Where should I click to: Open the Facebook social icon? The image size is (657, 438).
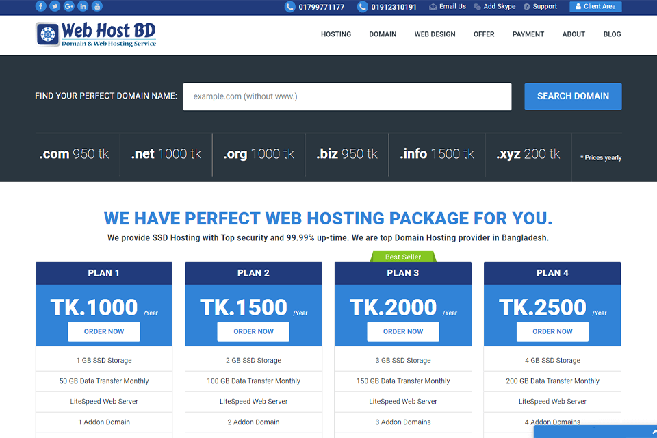(40, 6)
